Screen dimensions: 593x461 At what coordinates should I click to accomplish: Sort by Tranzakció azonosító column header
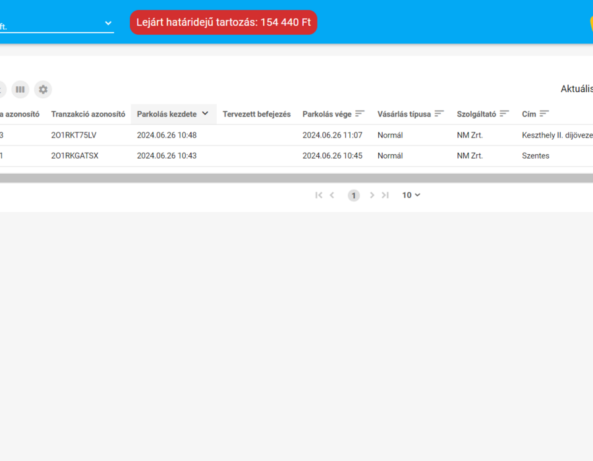click(88, 114)
